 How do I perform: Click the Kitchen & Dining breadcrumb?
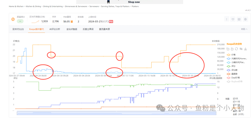[33, 7]
